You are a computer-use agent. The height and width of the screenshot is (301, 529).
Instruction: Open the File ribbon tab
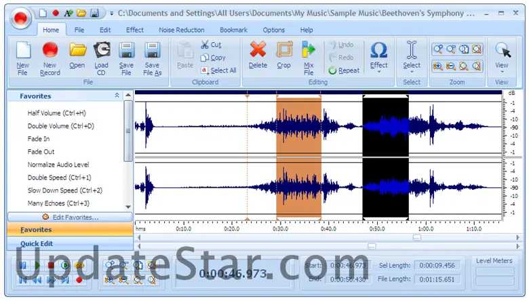(79, 30)
